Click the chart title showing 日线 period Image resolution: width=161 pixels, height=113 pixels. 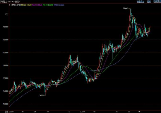pyautogui.click(x=10, y=1)
